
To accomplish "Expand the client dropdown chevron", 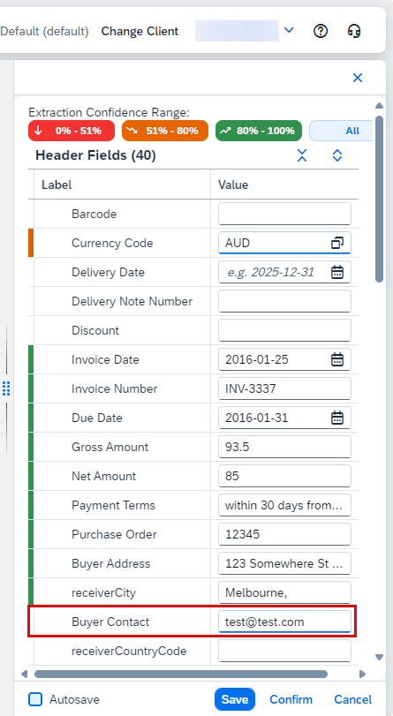I will pos(289,30).
